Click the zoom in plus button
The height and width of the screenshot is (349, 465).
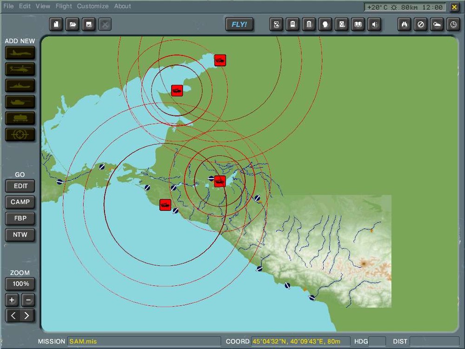coord(12,300)
